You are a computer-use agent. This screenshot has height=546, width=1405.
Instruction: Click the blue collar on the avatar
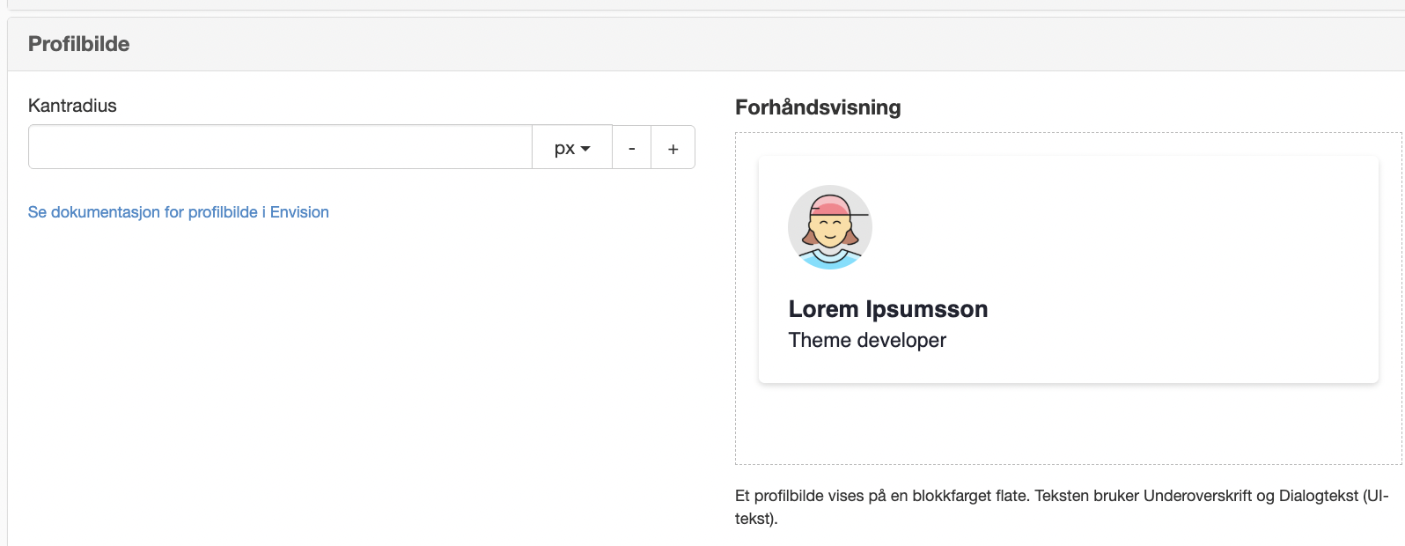[x=830, y=261]
